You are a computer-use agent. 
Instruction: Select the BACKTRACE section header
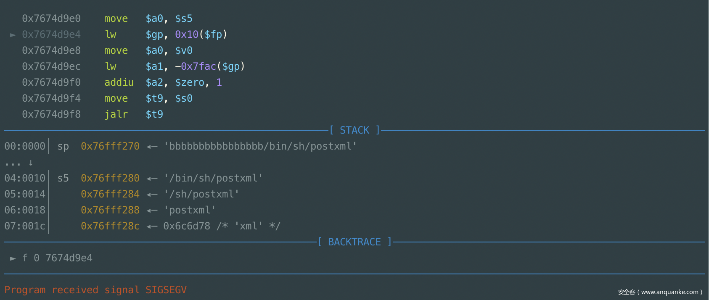[x=354, y=242]
